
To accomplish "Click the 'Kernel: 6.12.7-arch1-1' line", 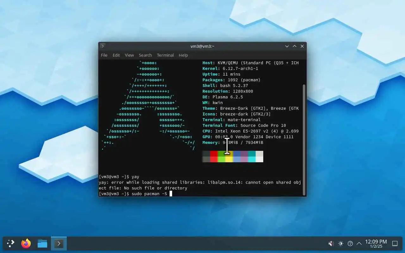I will tap(230, 68).
